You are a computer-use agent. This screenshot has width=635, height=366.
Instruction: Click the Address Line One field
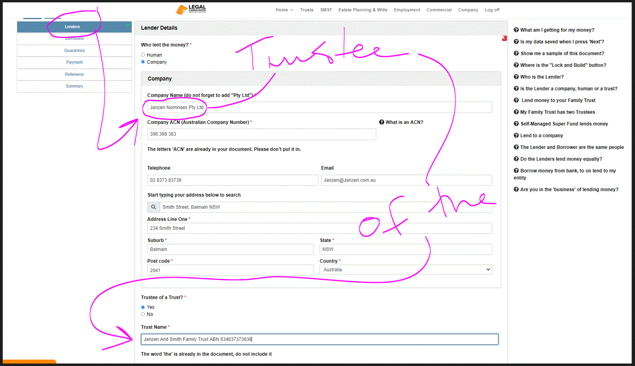pyautogui.click(x=320, y=228)
